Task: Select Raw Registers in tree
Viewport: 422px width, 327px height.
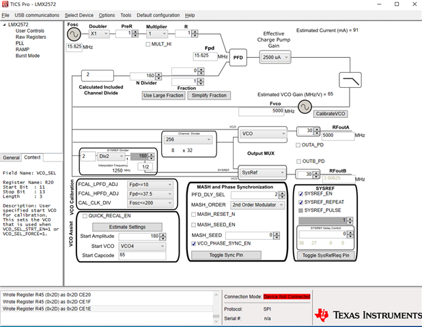Action: (x=31, y=37)
